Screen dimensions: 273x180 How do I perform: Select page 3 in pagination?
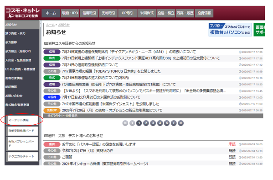(153, 123)
